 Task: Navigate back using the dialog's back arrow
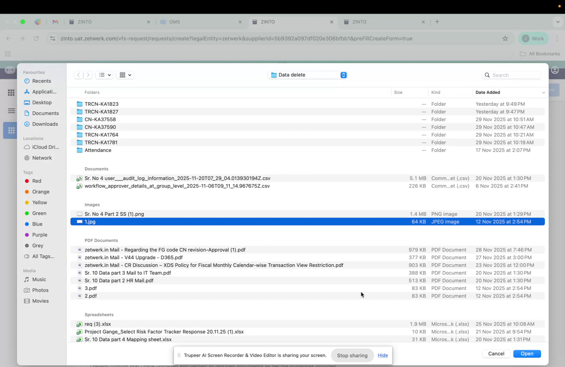tap(78, 75)
